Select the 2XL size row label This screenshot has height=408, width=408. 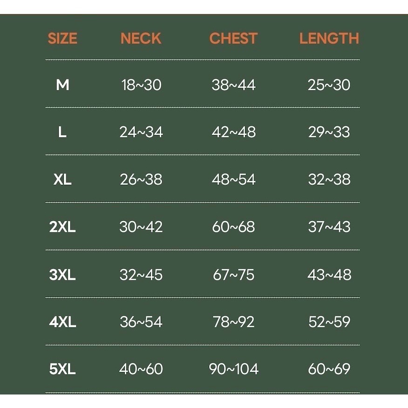(62, 227)
